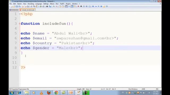Open the Window menu
Image resolution: width=170 pixels, height=95 pixels.
(x=75, y=4)
